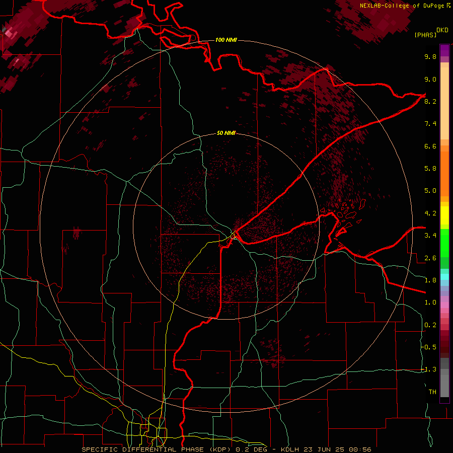Click the SPECIFIC DIFFERENTIAL PHASE (KDP) caption

pyautogui.click(x=158, y=449)
